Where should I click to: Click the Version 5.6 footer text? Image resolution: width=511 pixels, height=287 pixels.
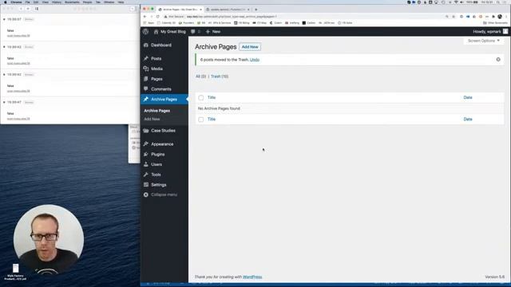click(495, 277)
